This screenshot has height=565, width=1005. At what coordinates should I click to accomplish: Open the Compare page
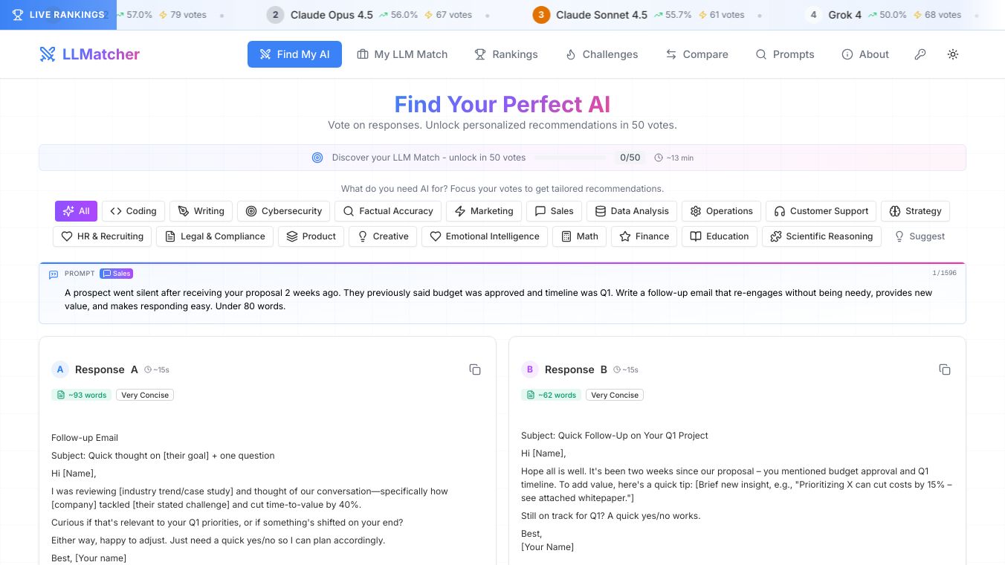pos(697,54)
